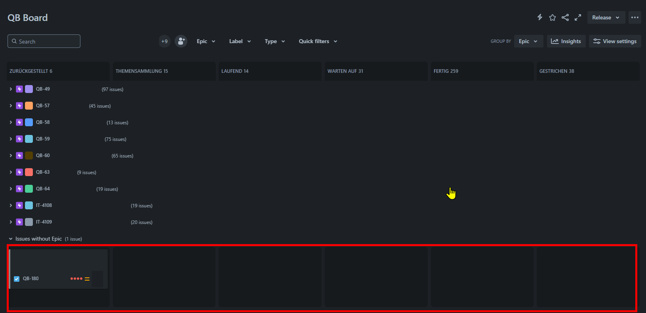Click the add people icon
This screenshot has height=313, width=646.
coord(181,41)
